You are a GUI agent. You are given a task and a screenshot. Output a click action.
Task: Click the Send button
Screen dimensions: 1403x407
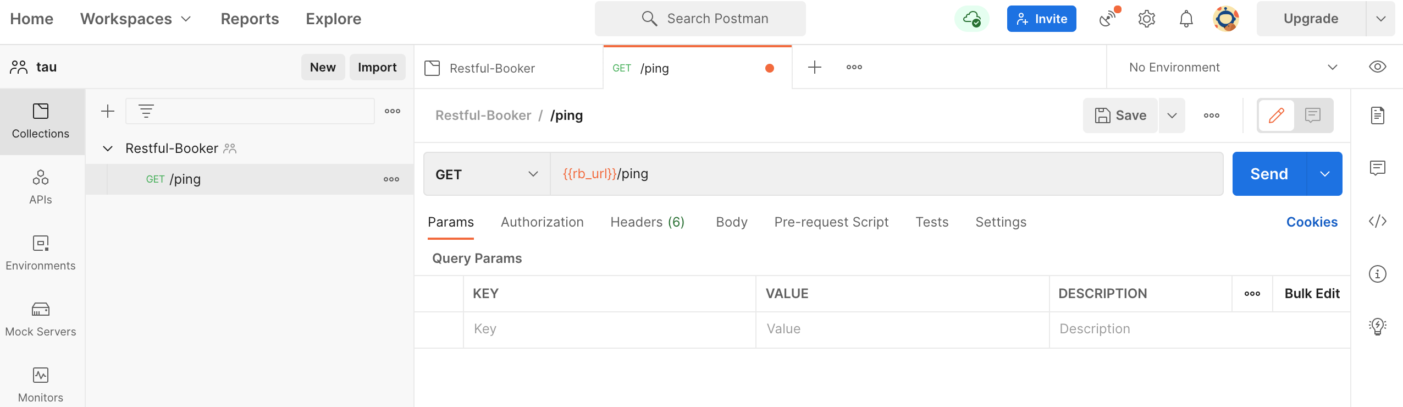(1269, 174)
